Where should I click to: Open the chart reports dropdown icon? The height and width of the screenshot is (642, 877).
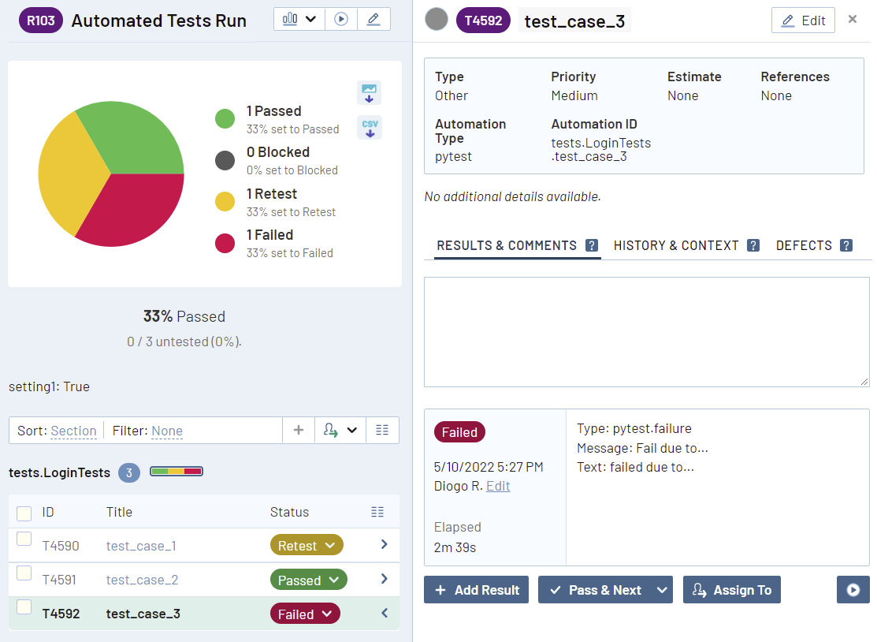(299, 20)
